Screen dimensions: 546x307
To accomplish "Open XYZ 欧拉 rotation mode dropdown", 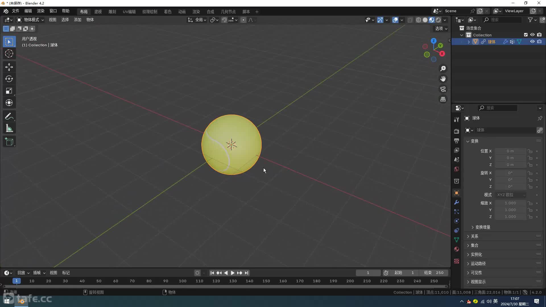I will 511,195.
